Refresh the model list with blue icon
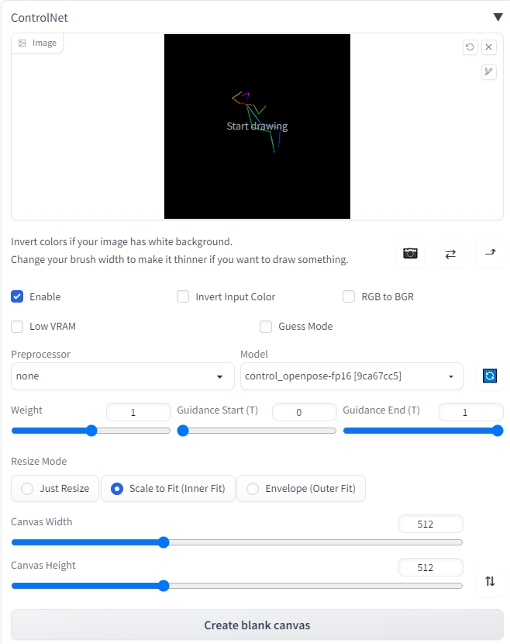 coord(490,376)
